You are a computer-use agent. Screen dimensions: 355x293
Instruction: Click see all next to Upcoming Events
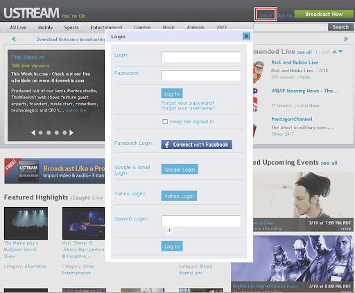329,163
